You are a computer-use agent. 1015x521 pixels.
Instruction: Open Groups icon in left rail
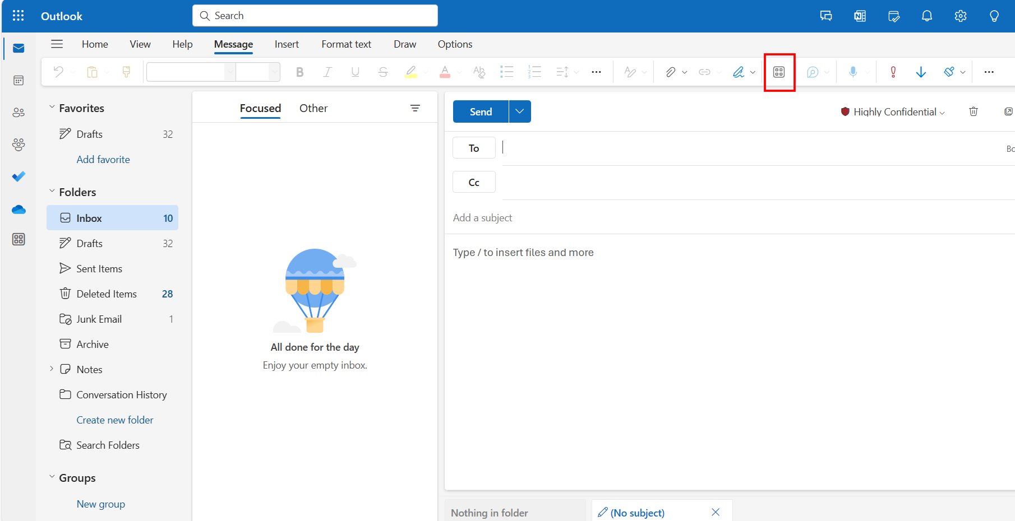(19, 145)
